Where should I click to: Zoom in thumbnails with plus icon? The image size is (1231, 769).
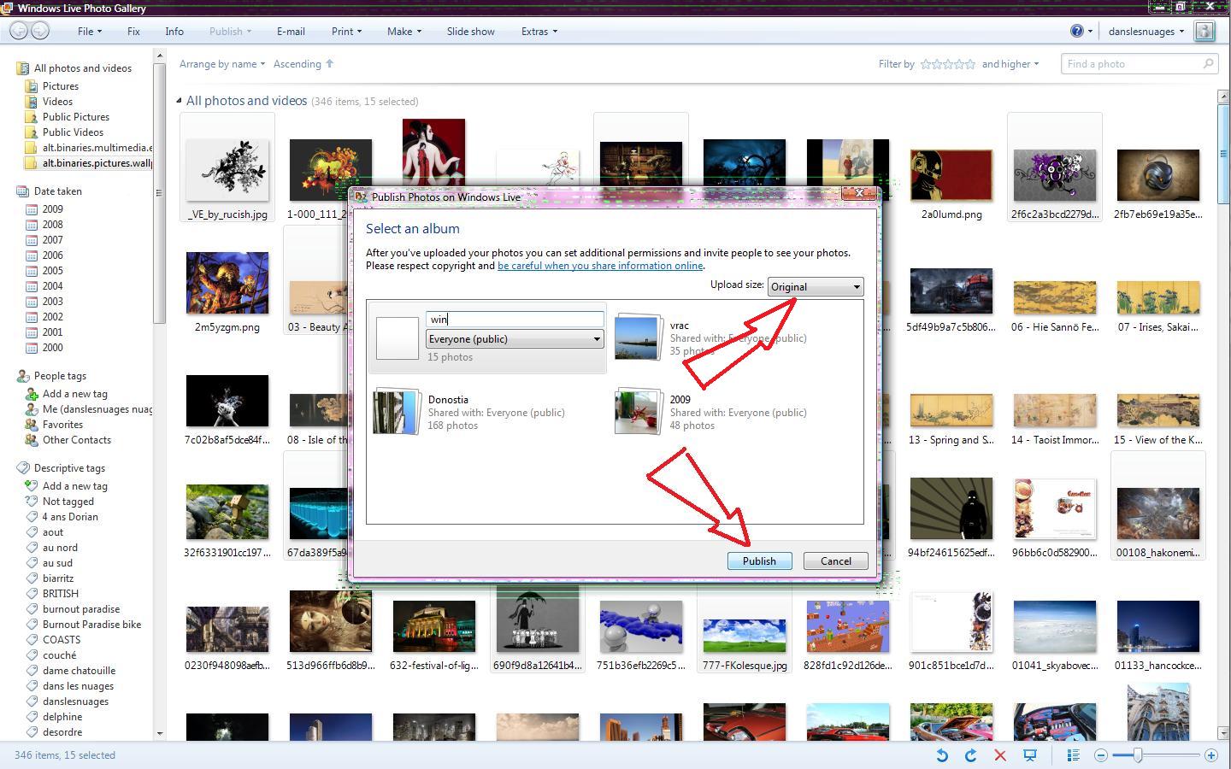coord(1211,755)
